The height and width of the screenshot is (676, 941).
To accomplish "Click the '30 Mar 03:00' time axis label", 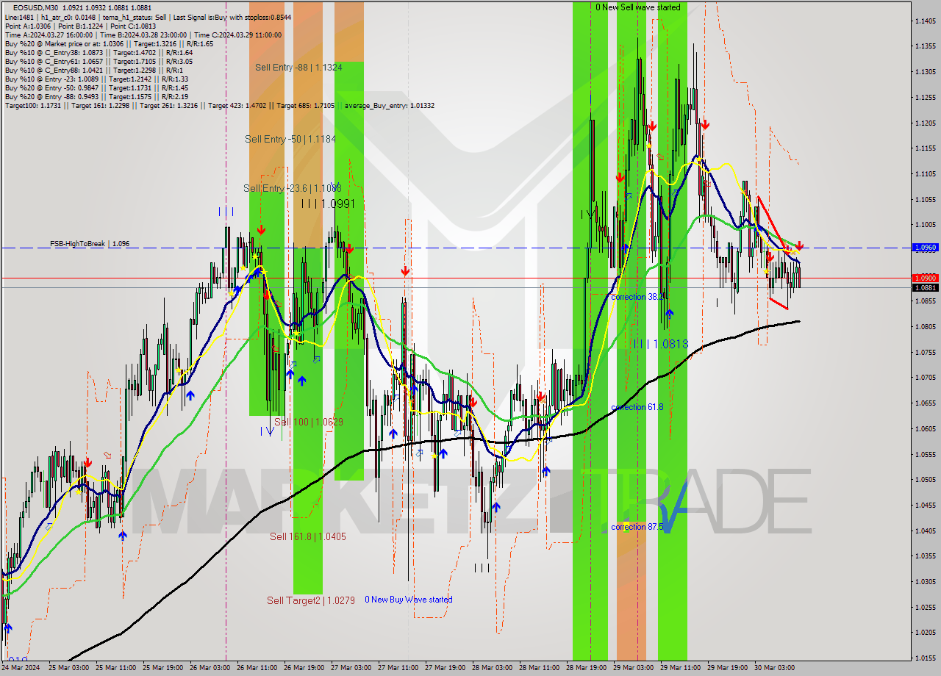I will (775, 667).
